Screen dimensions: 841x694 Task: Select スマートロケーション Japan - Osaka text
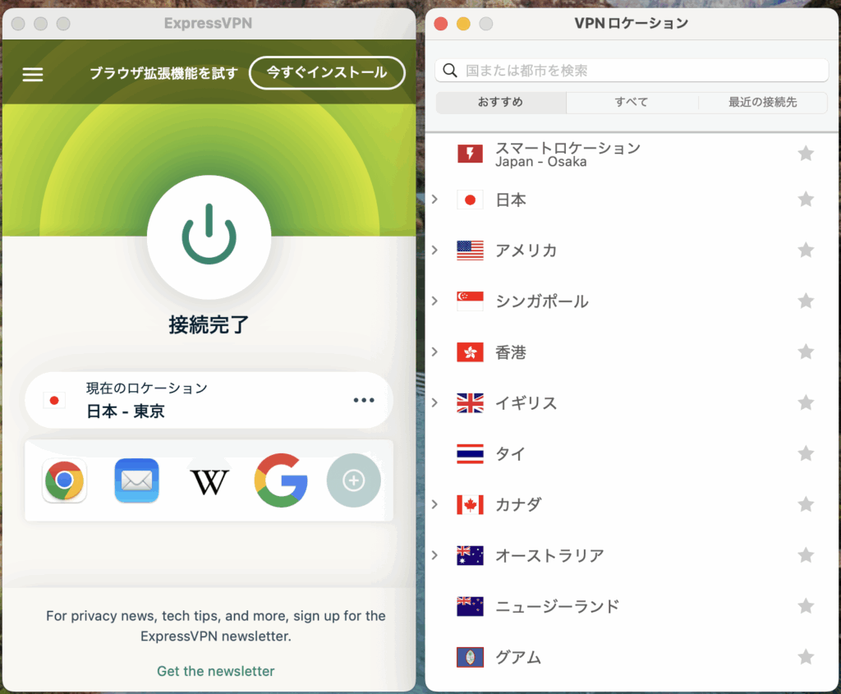[x=568, y=154]
